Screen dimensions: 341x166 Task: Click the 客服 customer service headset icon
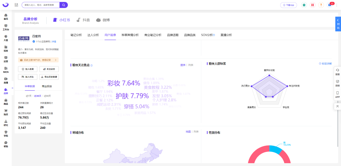[338, 72]
